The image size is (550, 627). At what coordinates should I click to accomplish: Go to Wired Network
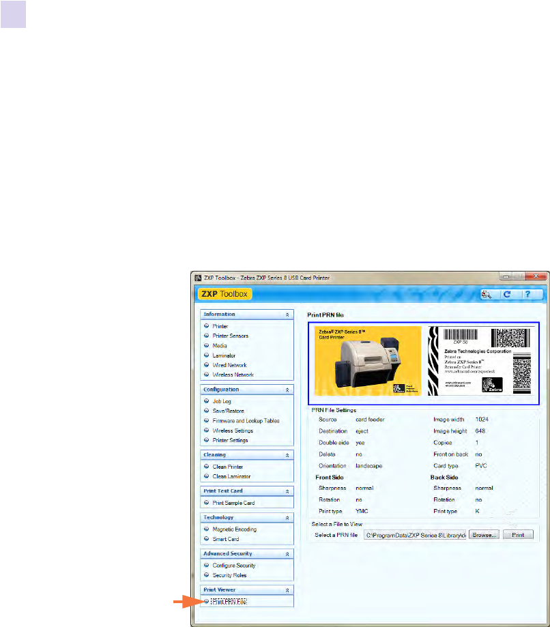[x=229, y=365]
